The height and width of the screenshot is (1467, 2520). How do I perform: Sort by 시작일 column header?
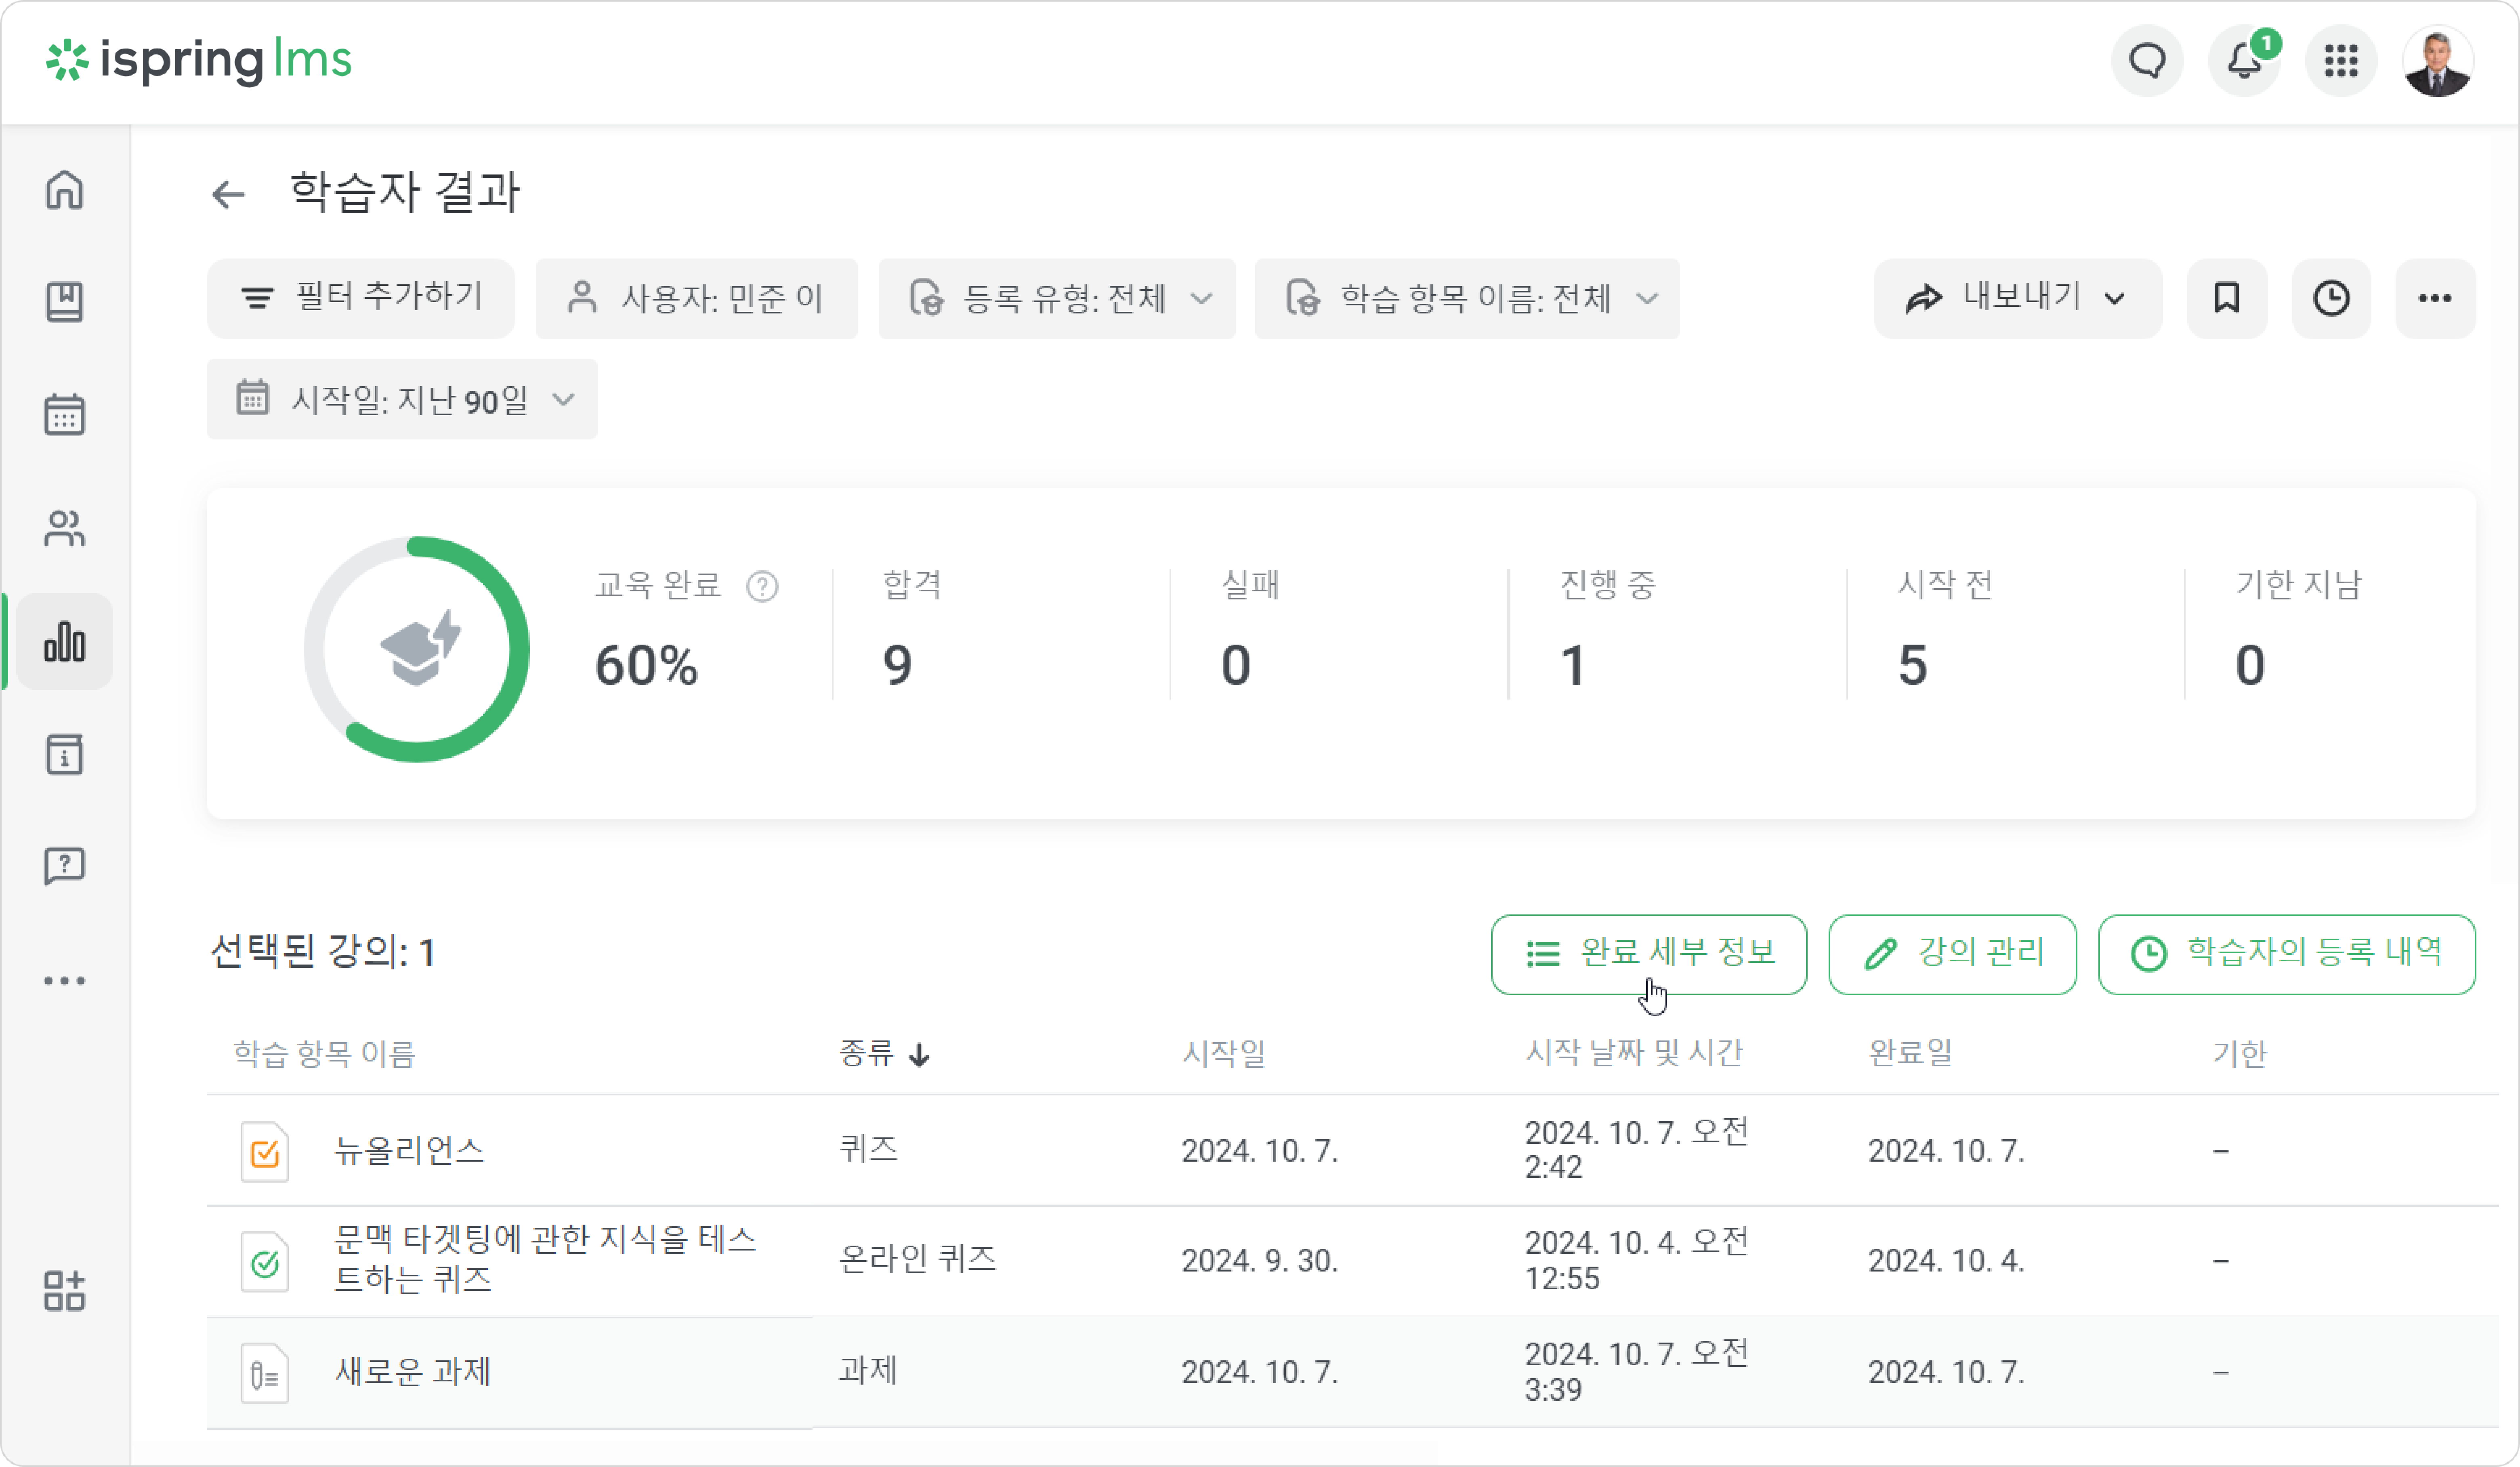pos(1224,1054)
